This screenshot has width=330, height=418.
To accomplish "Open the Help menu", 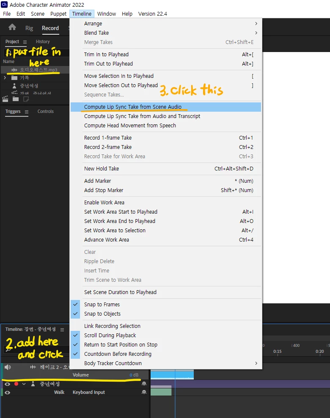I will point(127,14).
